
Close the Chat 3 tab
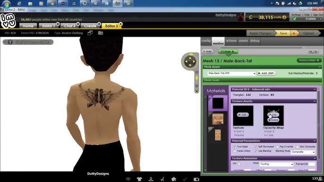78,24
